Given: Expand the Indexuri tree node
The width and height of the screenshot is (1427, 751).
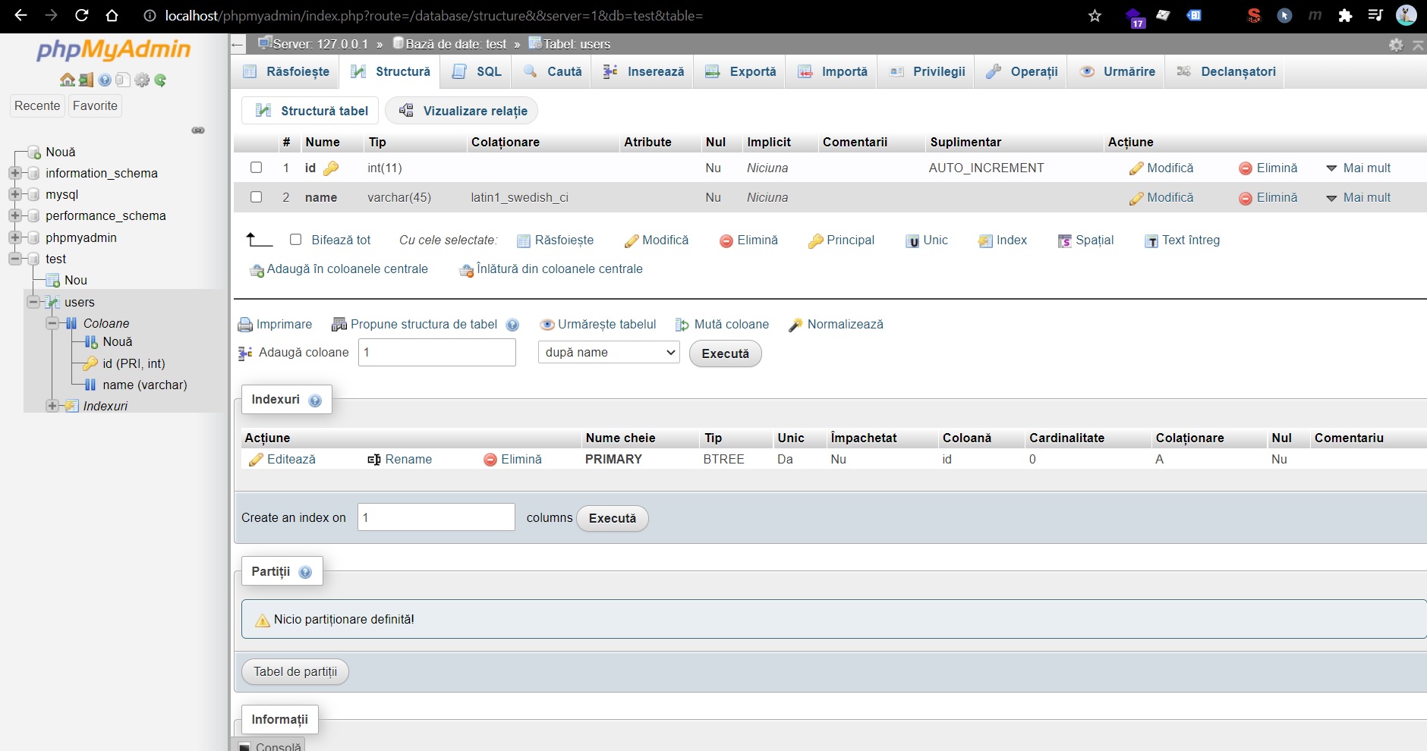Looking at the screenshot, I should click(52, 406).
